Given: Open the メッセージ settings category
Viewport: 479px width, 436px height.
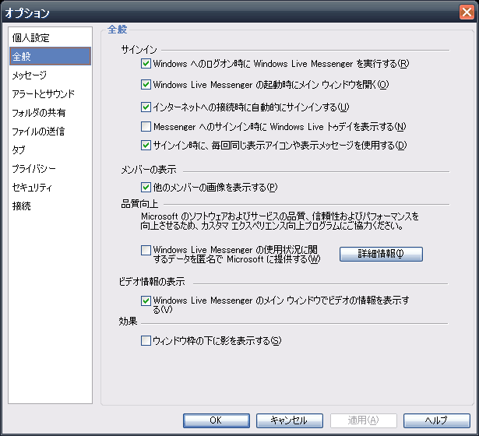Looking at the screenshot, I should 50,75.
